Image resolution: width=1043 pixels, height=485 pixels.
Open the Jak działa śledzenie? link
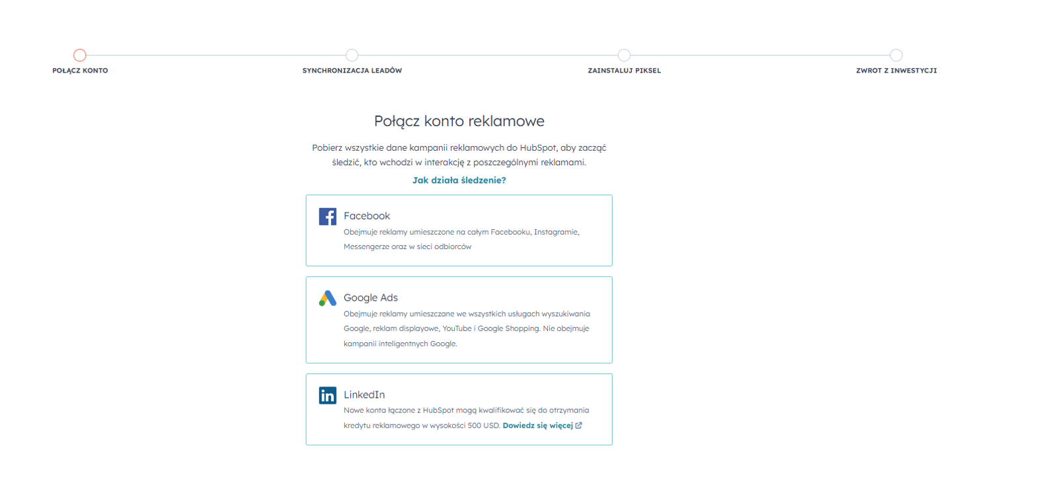pos(459,180)
